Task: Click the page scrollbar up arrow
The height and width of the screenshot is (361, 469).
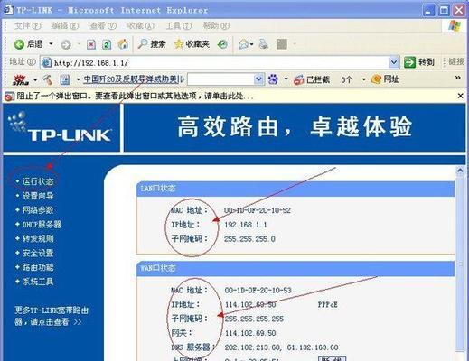Action: (460, 171)
